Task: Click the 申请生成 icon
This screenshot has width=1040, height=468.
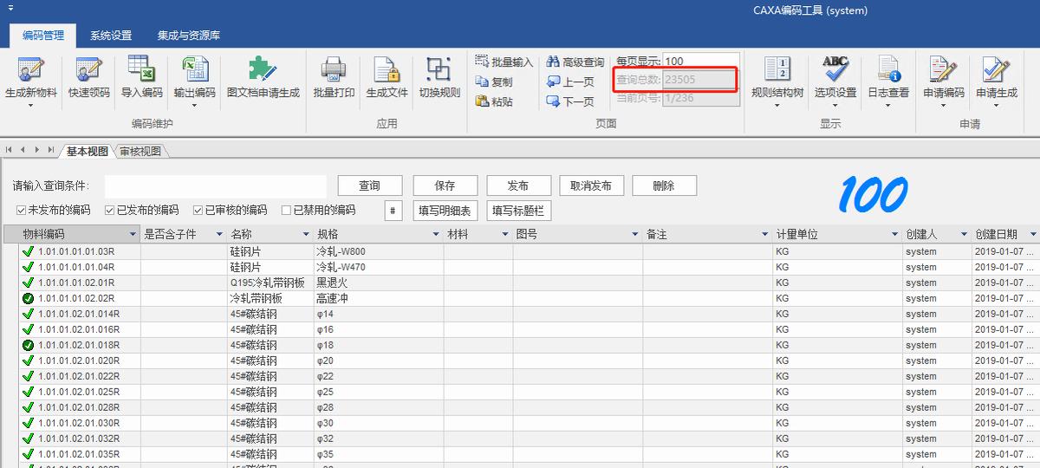Action: [x=997, y=69]
